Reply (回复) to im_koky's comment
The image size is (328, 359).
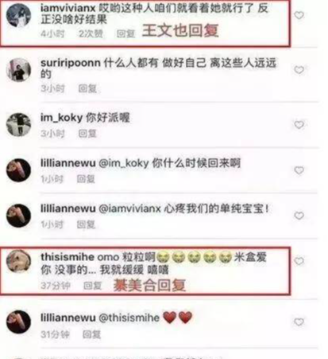coord(87,134)
